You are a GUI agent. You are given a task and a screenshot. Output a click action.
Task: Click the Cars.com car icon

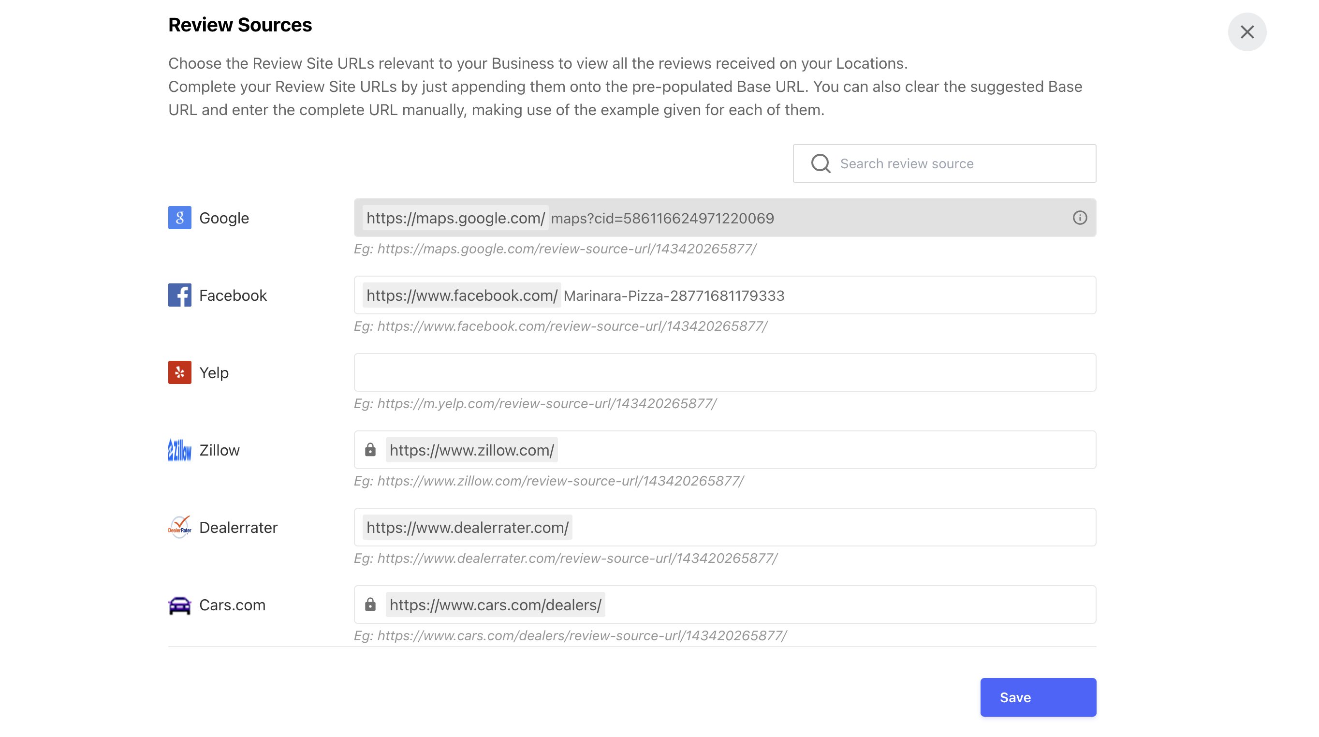[x=180, y=605]
